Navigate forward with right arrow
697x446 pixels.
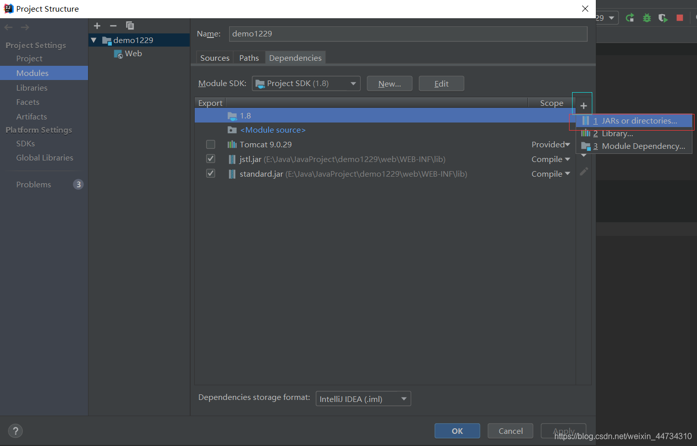click(25, 27)
